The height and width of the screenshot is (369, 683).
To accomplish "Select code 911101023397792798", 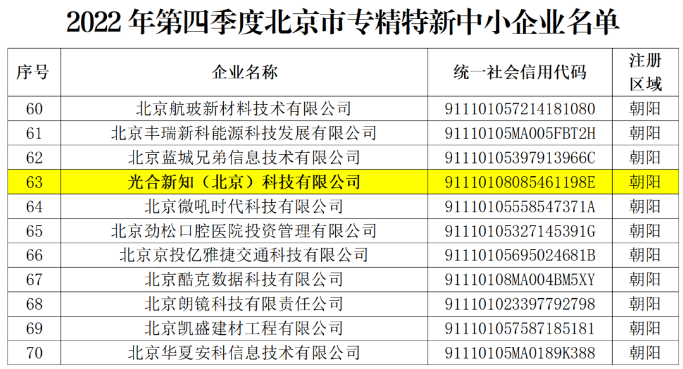I will (520, 304).
